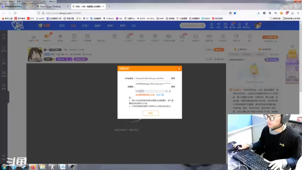Click the left arrow of stream key scrollbar
Screen dimensions: 302x170
pyautogui.click(x=137, y=91)
